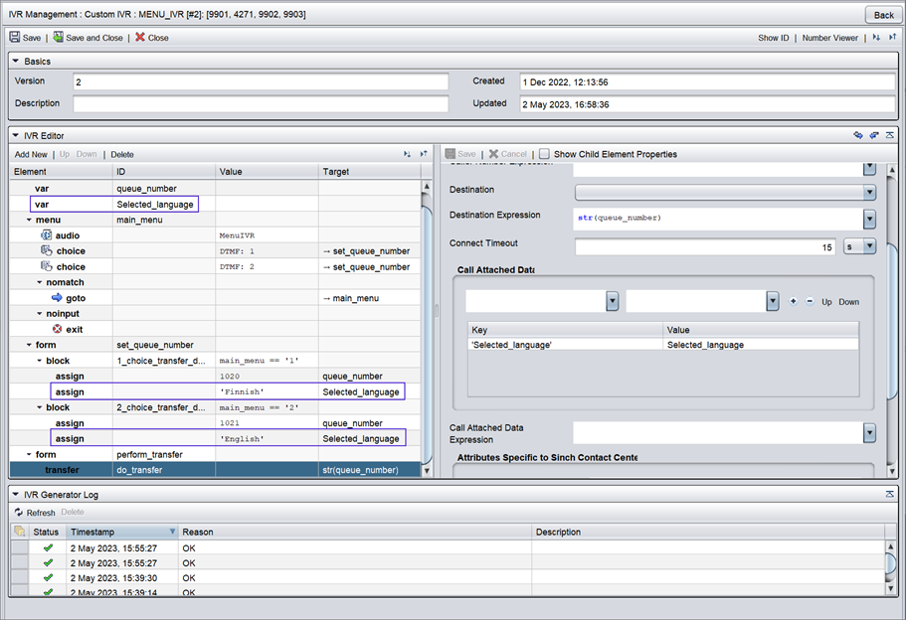Click the audio element icon under main_menu

tap(46, 235)
